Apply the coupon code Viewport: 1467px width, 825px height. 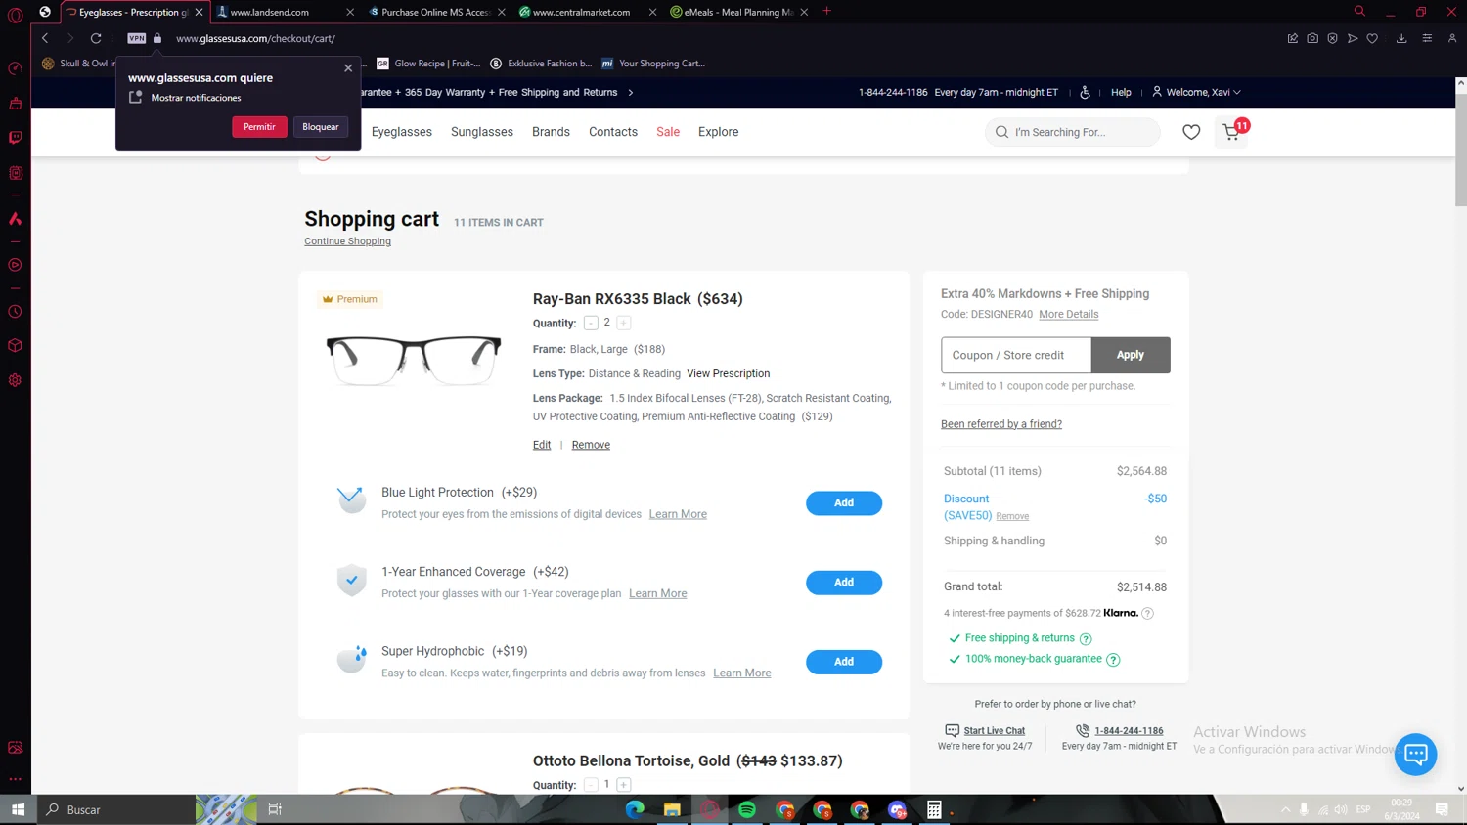coord(1131,355)
